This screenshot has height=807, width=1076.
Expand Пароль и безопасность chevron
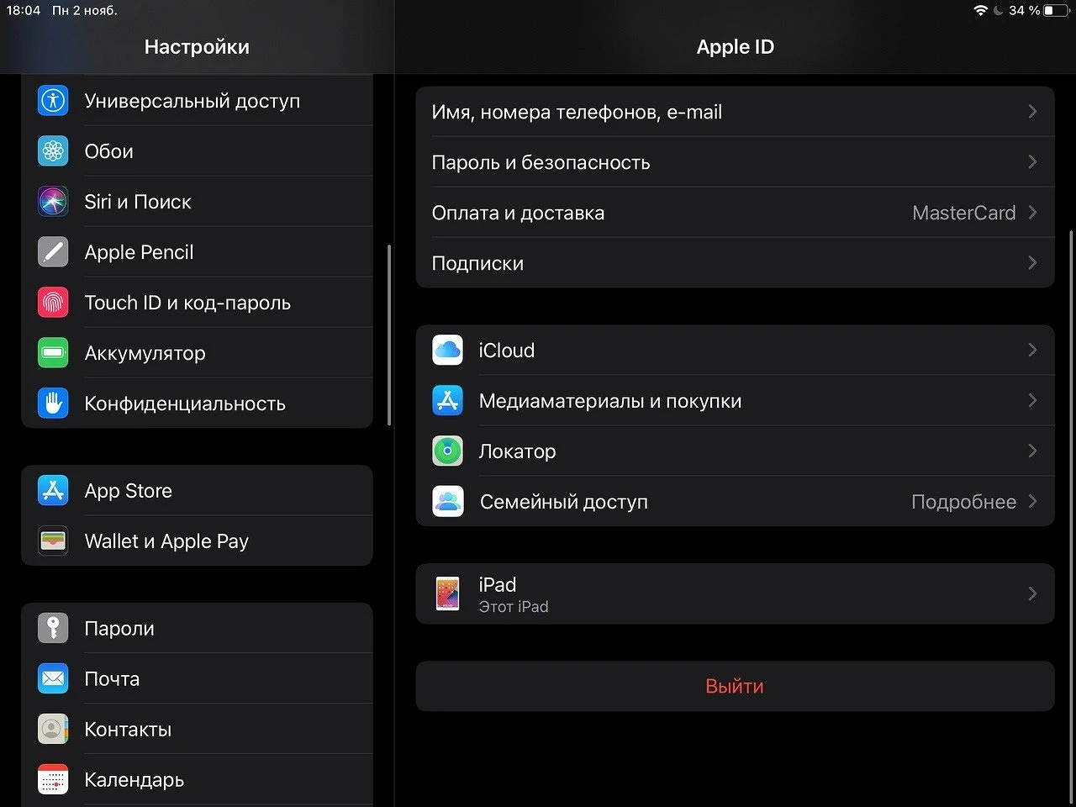[x=1032, y=161]
